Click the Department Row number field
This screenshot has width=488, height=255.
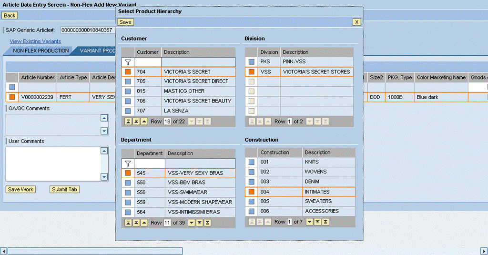click(167, 223)
